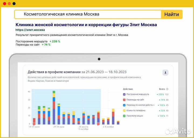Click the red close window dot

pos(5,4)
